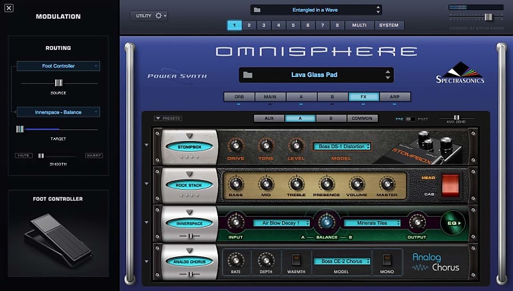Adjust the master volume slider
This screenshot has height=291, width=513.
click(x=488, y=17)
